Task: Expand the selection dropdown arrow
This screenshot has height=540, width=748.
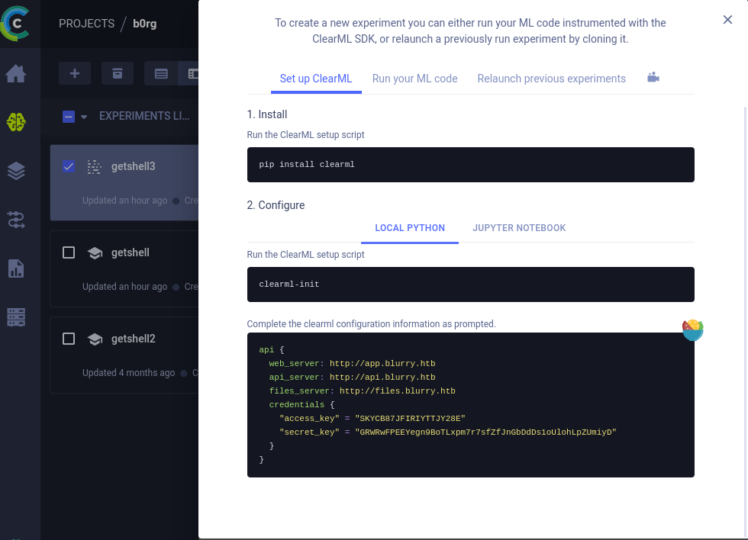Action: [84, 117]
